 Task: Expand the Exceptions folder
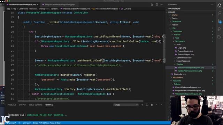coord(176,22)
